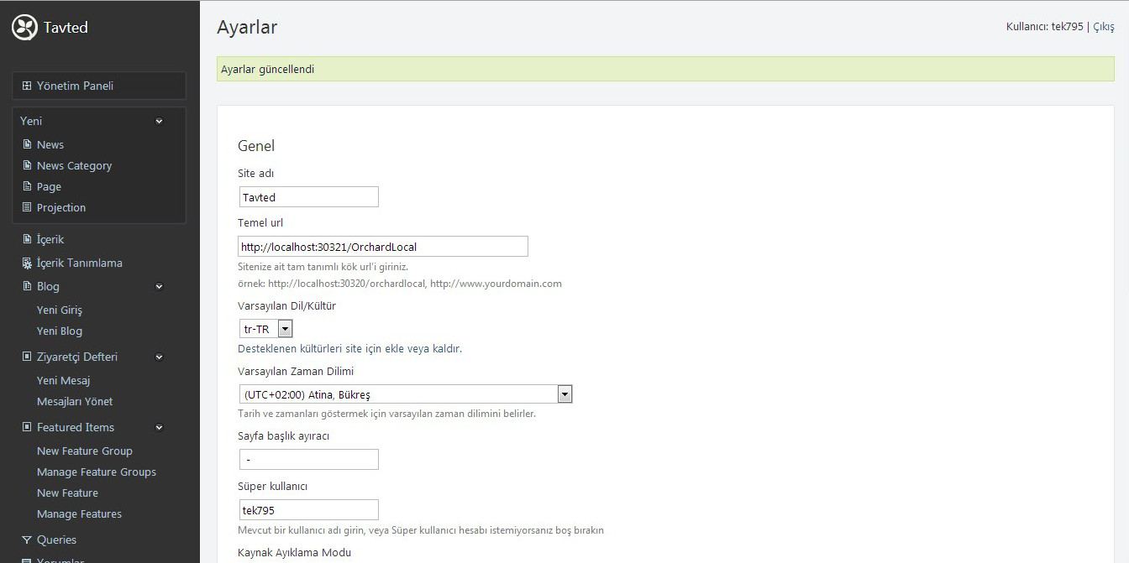Collapse the Featured Items section arrow
1129x563 pixels.
(x=160, y=427)
